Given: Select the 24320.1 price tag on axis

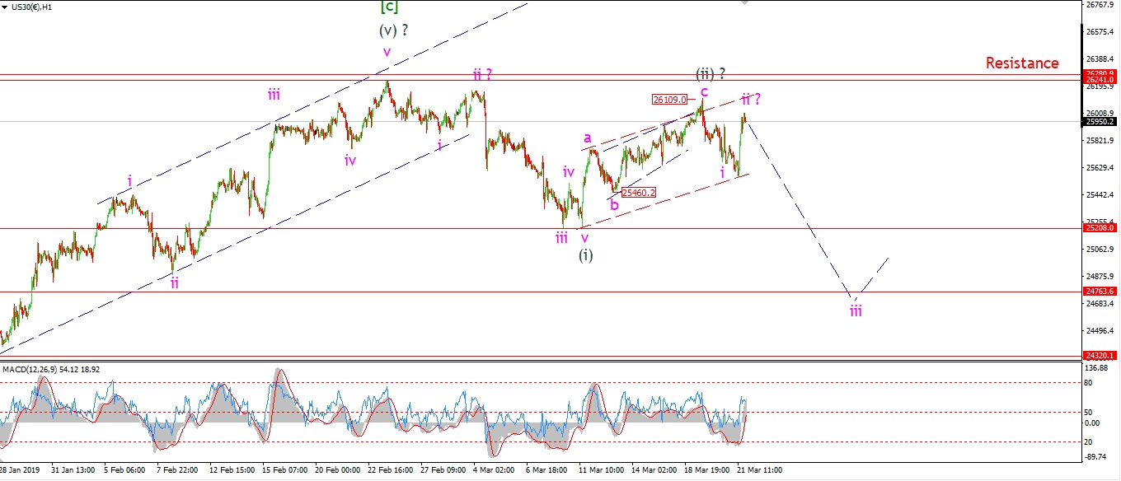Looking at the screenshot, I should click(1100, 356).
